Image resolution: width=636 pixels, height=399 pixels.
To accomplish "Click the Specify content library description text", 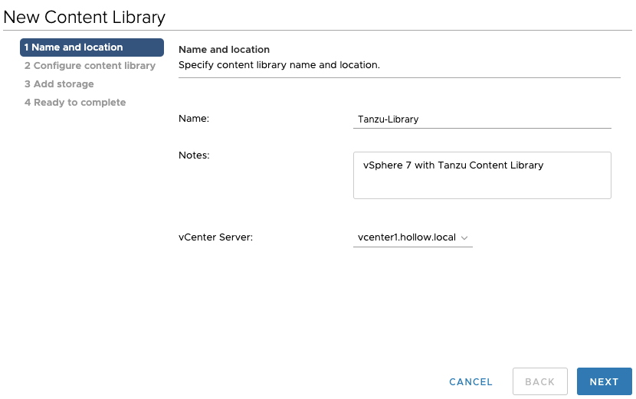I will [x=279, y=65].
